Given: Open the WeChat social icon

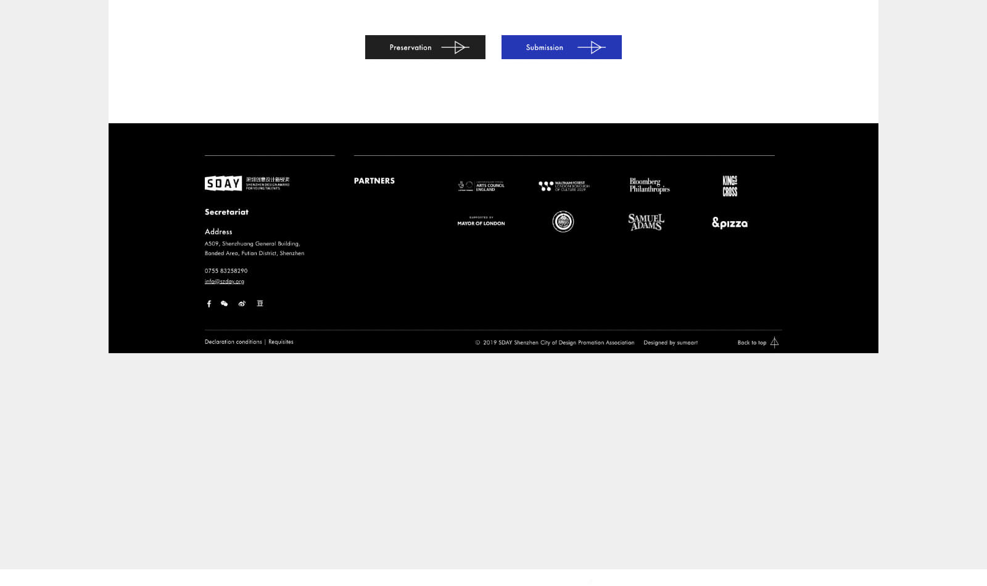Looking at the screenshot, I should 225,304.
